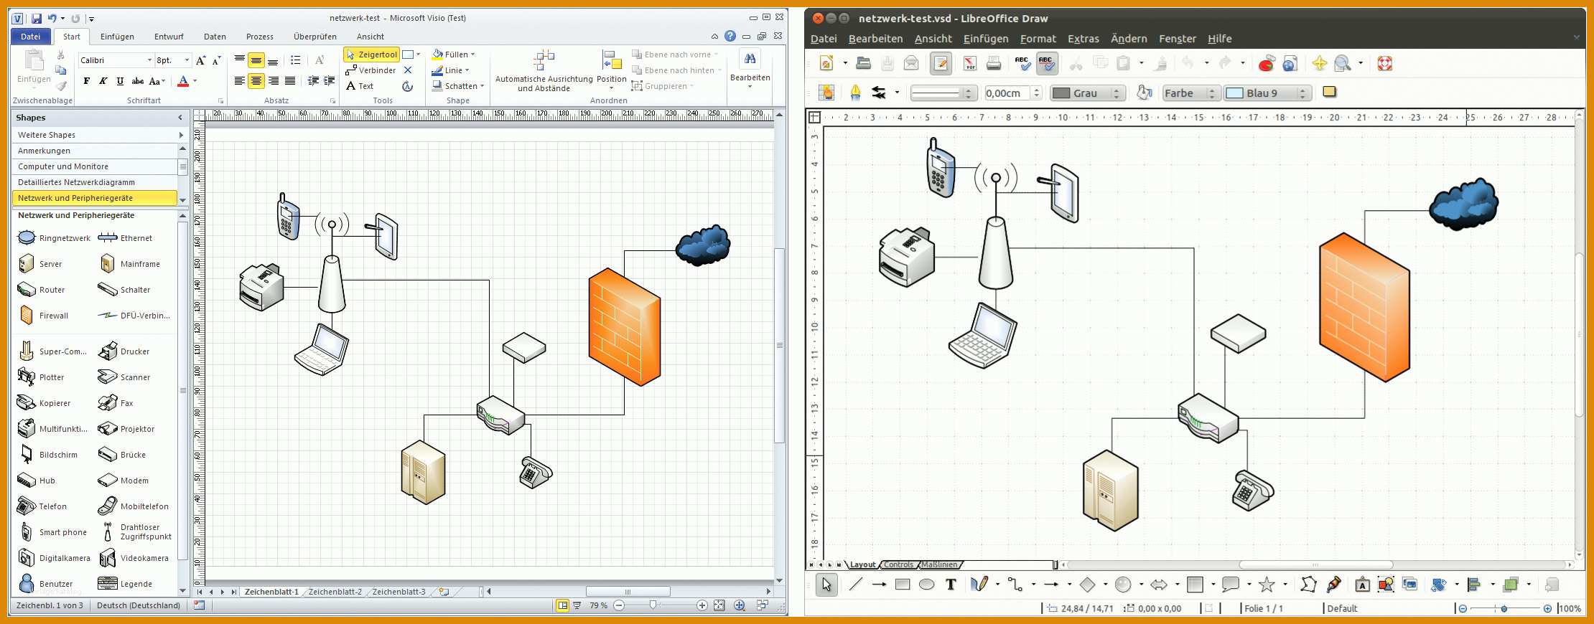Switch to Zeichenblatt-2 page tab
The image size is (1594, 624).
click(x=335, y=592)
